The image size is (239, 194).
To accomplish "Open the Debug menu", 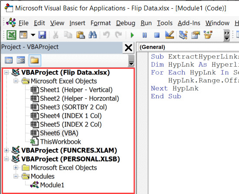I will [126, 23].
